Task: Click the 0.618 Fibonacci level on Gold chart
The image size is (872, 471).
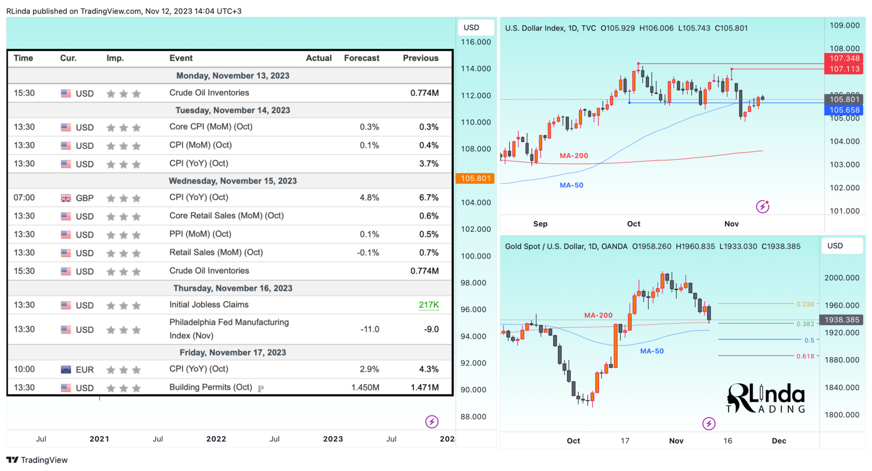Action: pos(805,356)
